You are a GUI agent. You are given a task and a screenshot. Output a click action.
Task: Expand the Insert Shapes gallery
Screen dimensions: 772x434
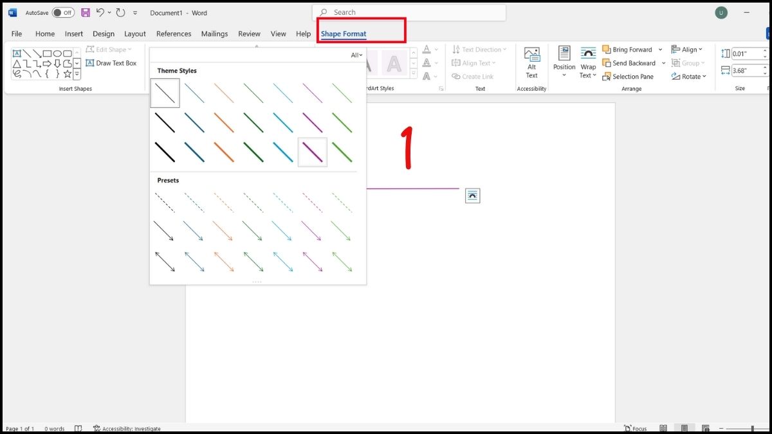click(x=77, y=74)
